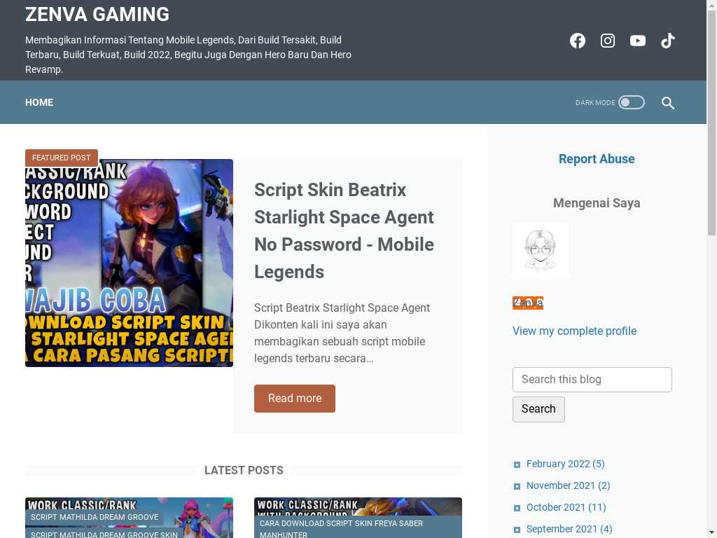717x538 pixels.
Task: Open the featured Beatrix script thumbnail
Action: click(129, 263)
